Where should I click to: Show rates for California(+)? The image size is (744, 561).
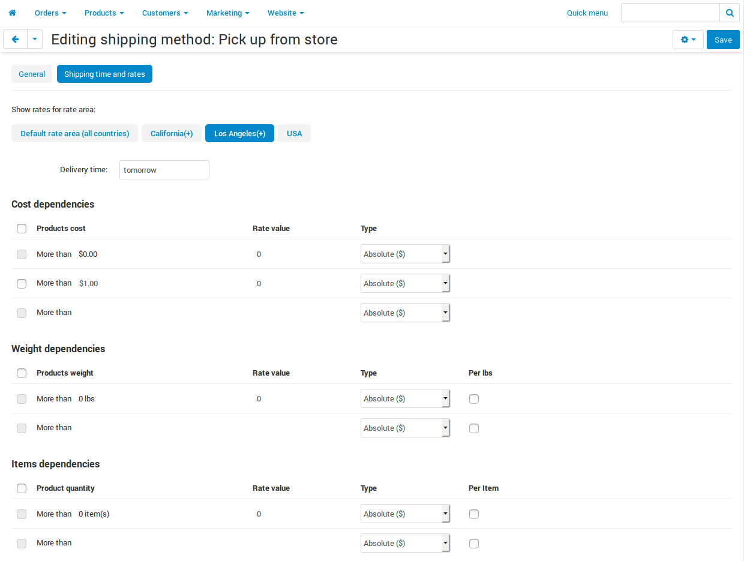tap(172, 133)
